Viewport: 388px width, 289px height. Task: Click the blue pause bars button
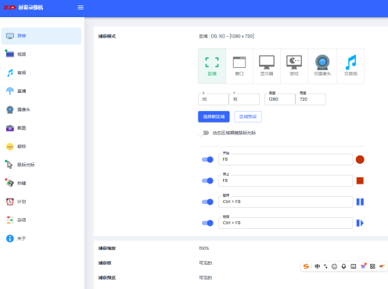point(360,202)
